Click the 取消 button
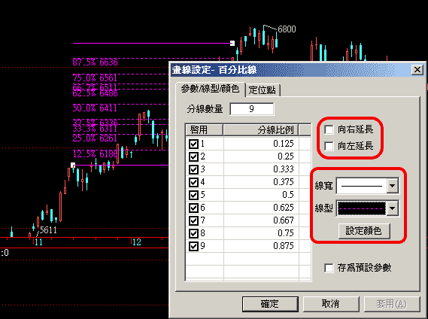The width and height of the screenshot is (428, 319). point(331,304)
